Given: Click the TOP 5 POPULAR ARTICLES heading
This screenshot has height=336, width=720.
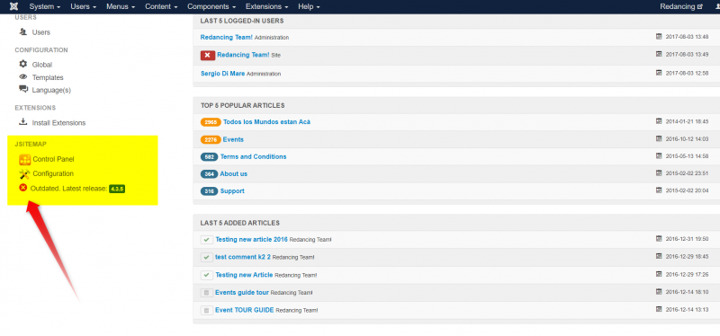Looking at the screenshot, I should point(242,105).
